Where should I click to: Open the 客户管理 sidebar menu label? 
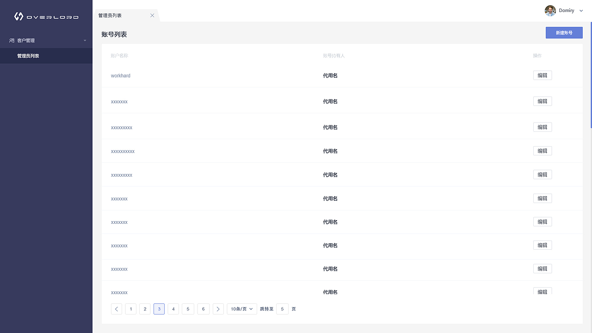26,41
